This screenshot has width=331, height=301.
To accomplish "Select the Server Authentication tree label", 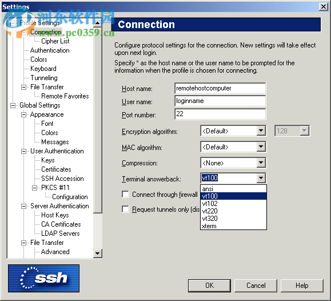I will [59, 206].
